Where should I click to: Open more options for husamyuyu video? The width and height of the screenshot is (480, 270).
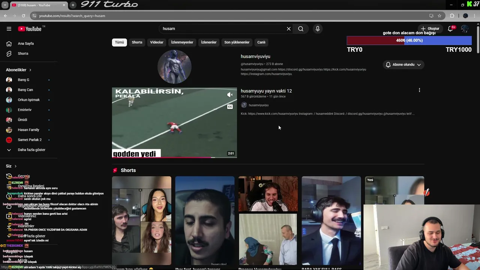click(419, 90)
